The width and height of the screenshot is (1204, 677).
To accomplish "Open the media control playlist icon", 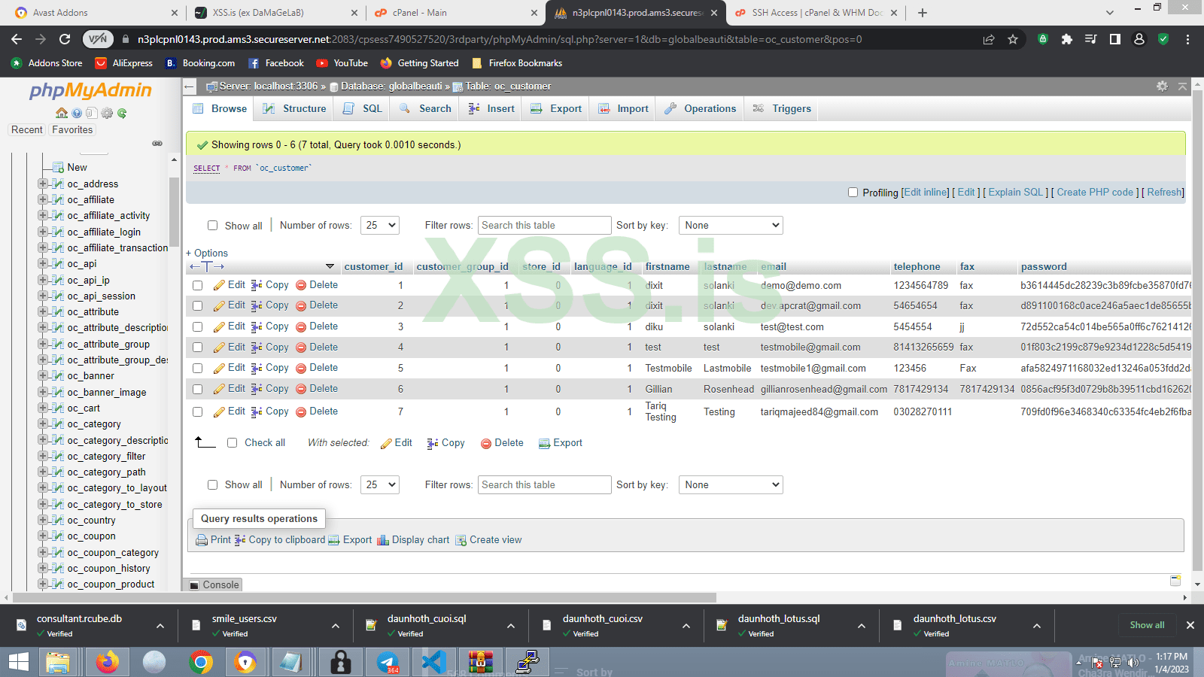I will pos(1090,39).
